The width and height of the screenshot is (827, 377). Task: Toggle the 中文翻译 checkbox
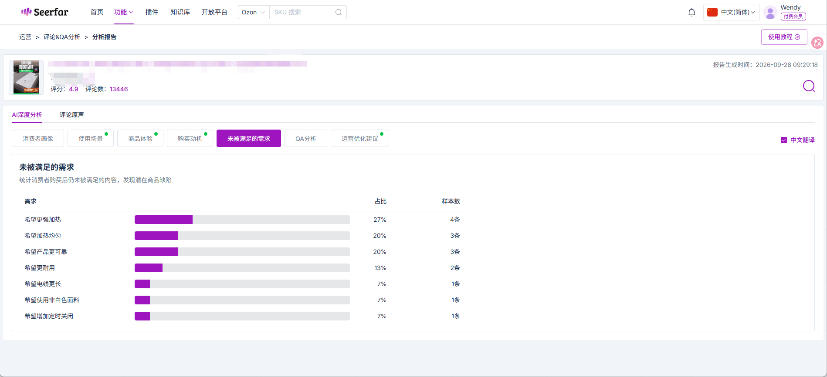pos(784,140)
